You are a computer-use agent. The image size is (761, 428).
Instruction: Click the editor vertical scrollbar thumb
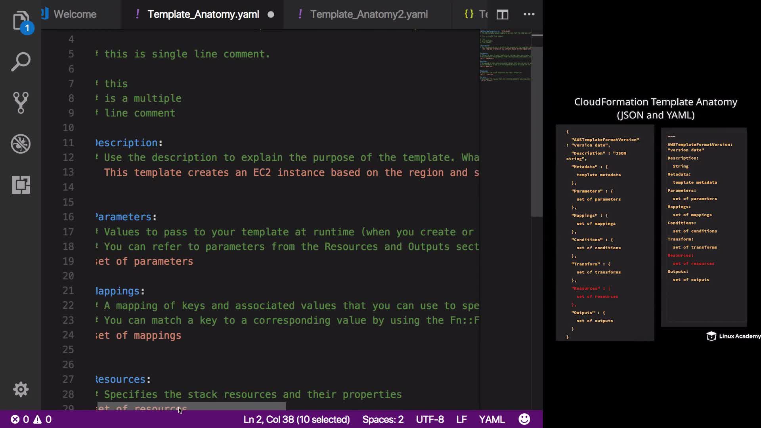pos(537,131)
